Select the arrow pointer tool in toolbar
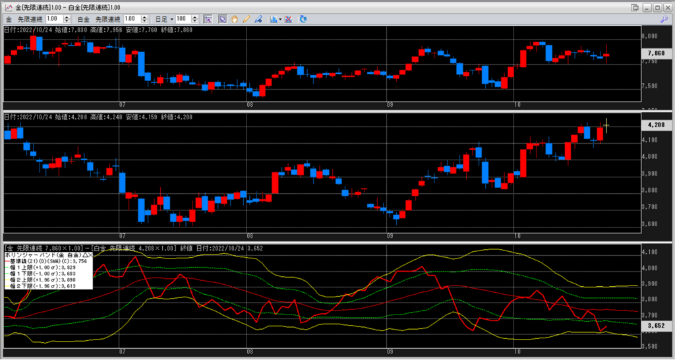675x360 pixels. (x=223, y=19)
